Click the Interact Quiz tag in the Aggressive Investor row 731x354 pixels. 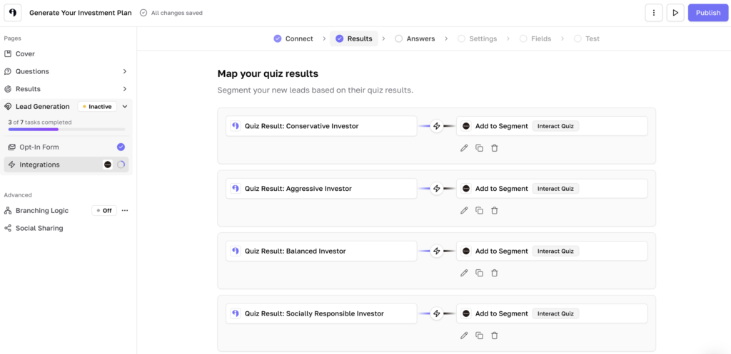[x=555, y=189]
